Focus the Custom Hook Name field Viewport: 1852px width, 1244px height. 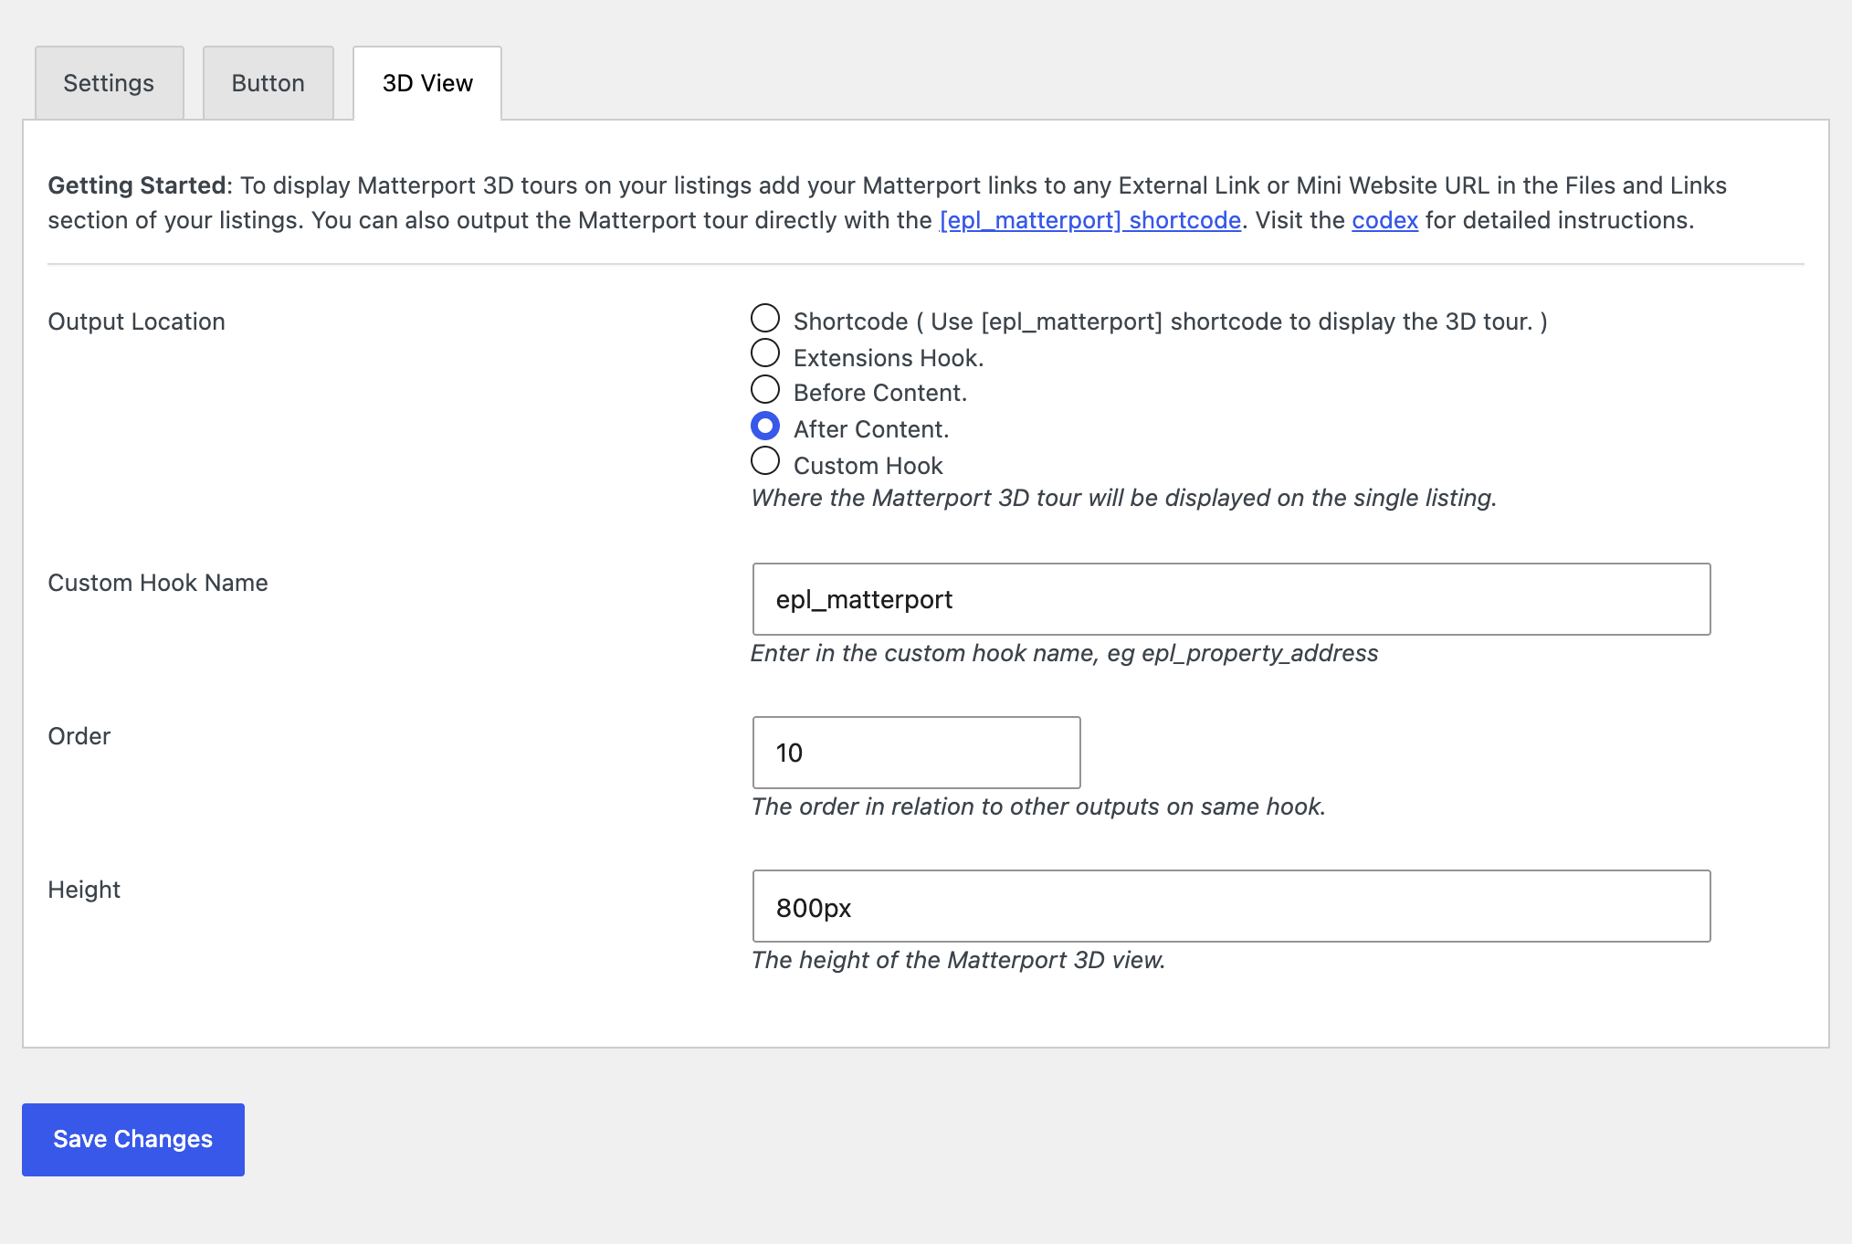click(x=1231, y=599)
